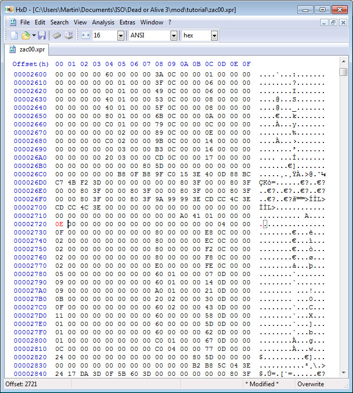Save the file with floppy disk icon
Screen dimensions: 353x393
point(42,35)
